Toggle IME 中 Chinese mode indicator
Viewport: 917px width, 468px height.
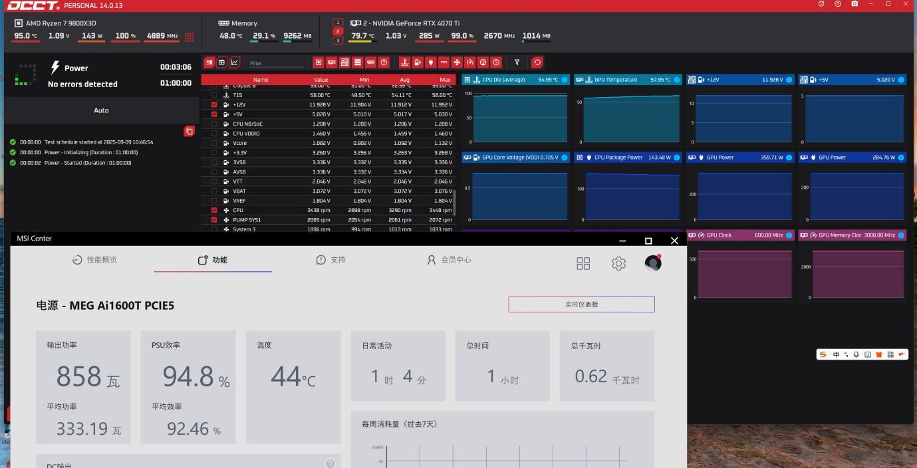tap(836, 354)
